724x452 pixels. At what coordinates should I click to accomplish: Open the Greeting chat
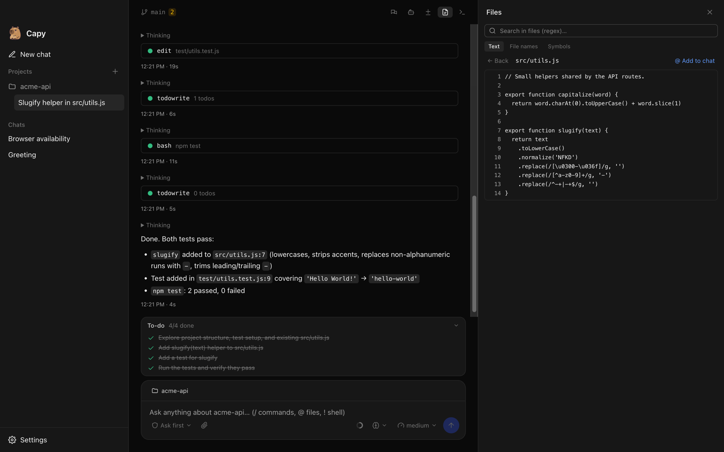click(x=22, y=155)
